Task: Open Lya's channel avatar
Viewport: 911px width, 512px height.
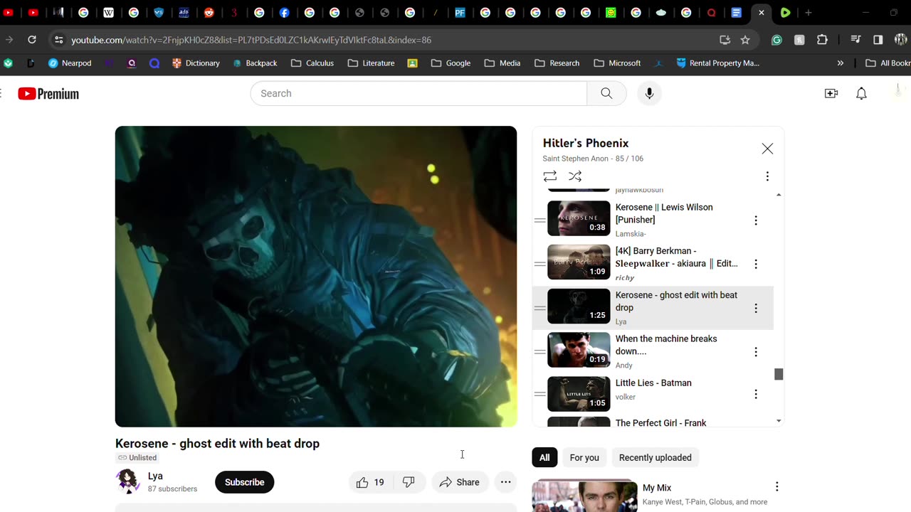Action: (128, 482)
